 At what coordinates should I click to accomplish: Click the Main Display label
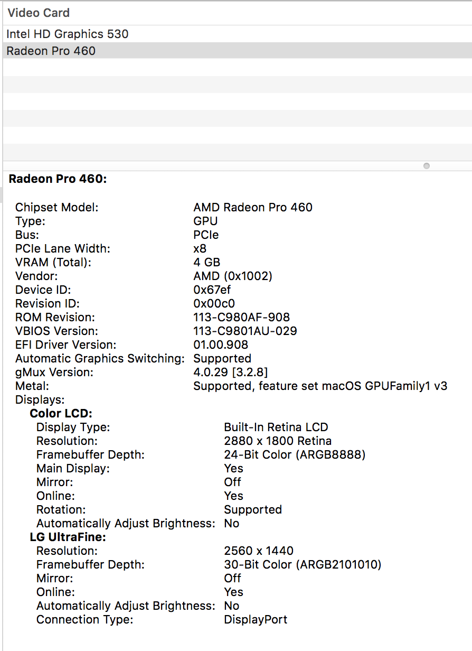point(73,468)
